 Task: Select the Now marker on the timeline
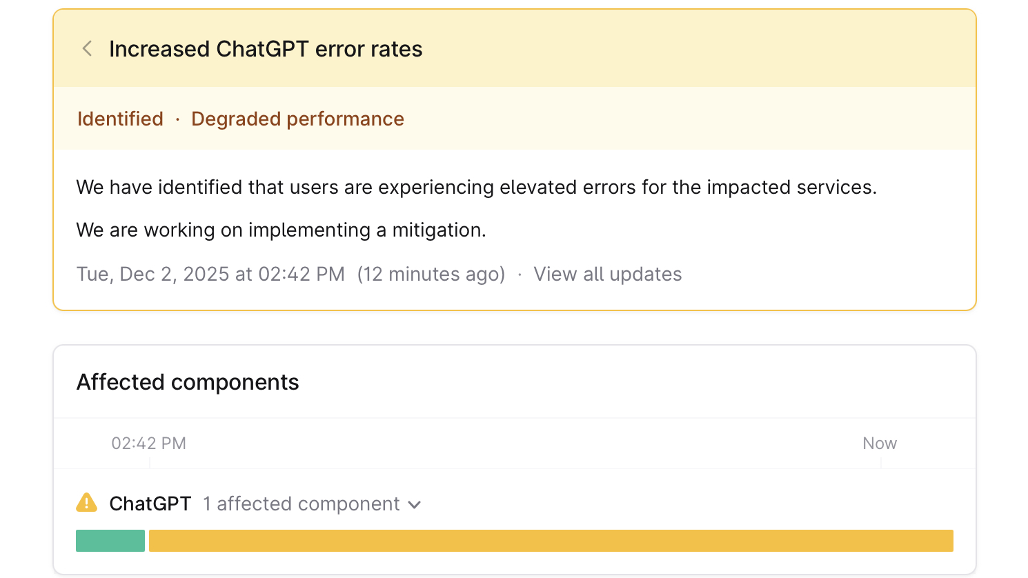(x=879, y=444)
